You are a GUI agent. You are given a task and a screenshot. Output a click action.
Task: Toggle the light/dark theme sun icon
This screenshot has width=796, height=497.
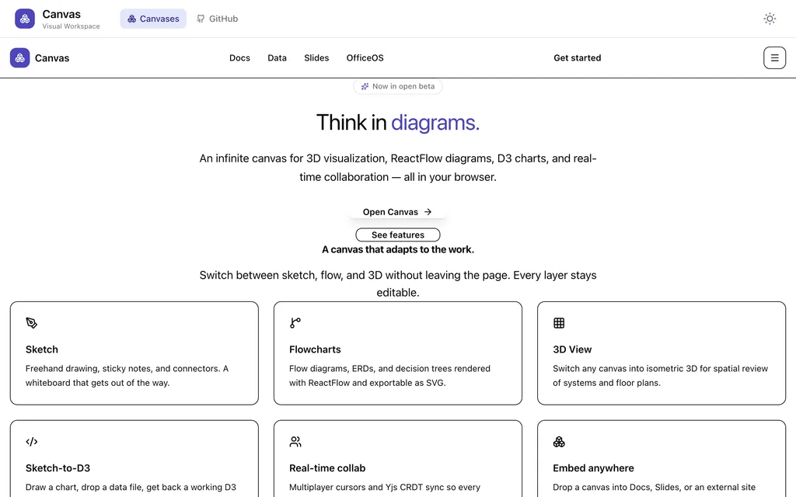770,19
